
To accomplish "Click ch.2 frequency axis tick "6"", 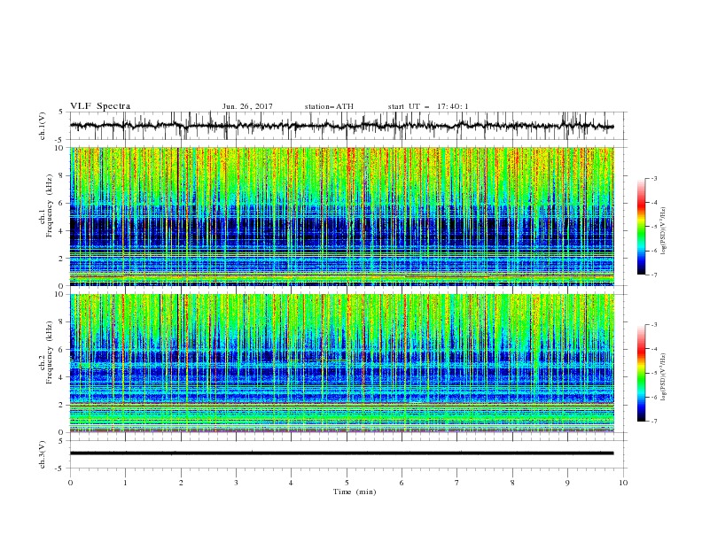I will click(x=63, y=350).
